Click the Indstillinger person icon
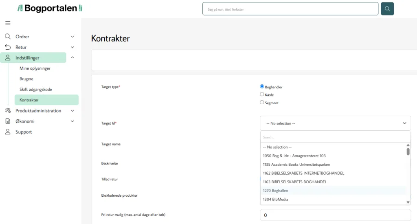Viewport: 417px width, 224px height. click(x=8, y=57)
